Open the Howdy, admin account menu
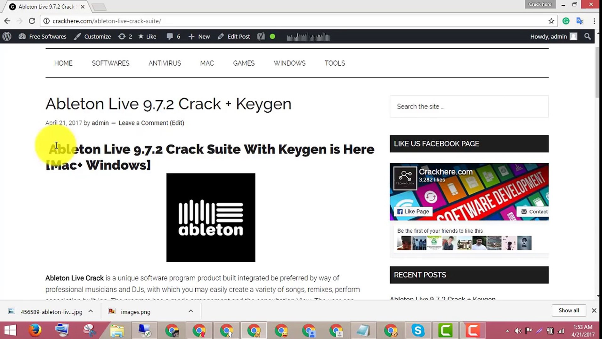The image size is (602, 339). tap(554, 37)
